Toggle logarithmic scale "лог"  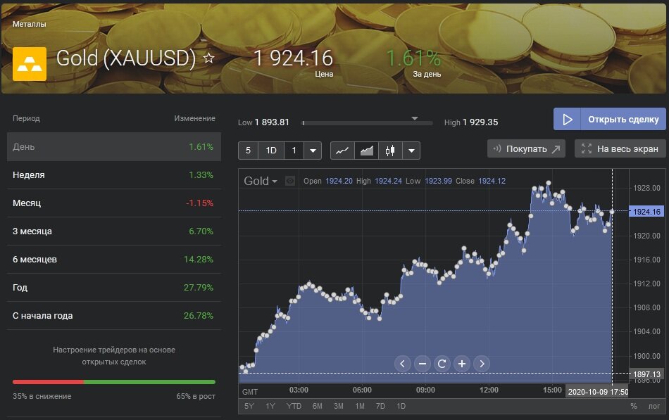click(x=654, y=406)
